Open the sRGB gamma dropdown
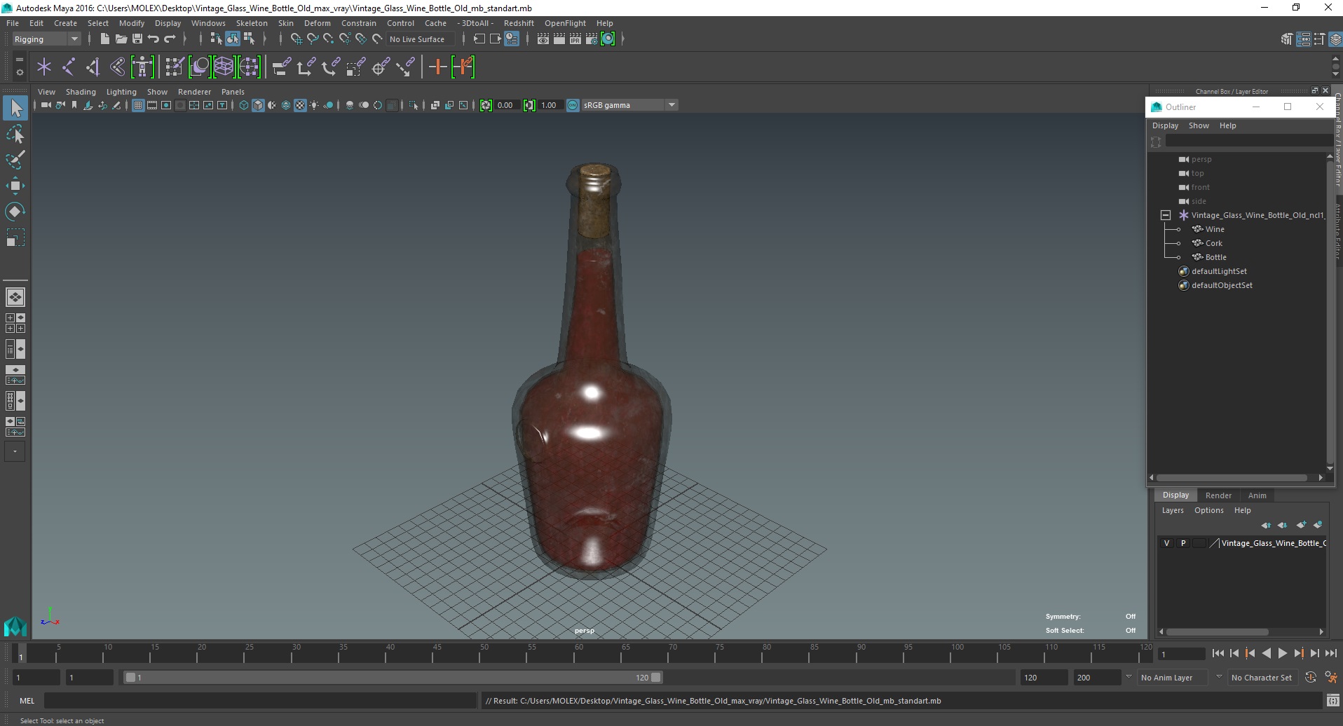Viewport: 1343px width, 726px height. [x=629, y=105]
